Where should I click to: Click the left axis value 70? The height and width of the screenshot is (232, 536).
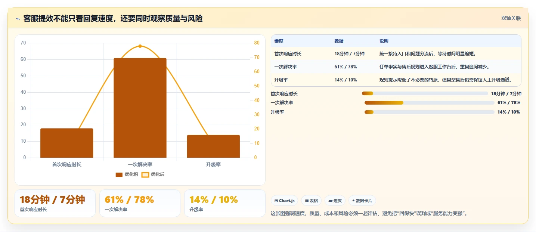23,43
